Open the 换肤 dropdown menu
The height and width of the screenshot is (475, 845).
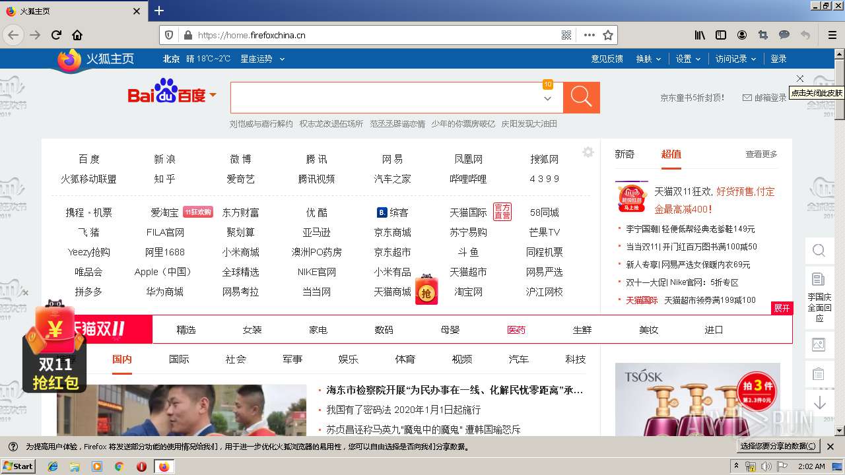[x=648, y=59]
